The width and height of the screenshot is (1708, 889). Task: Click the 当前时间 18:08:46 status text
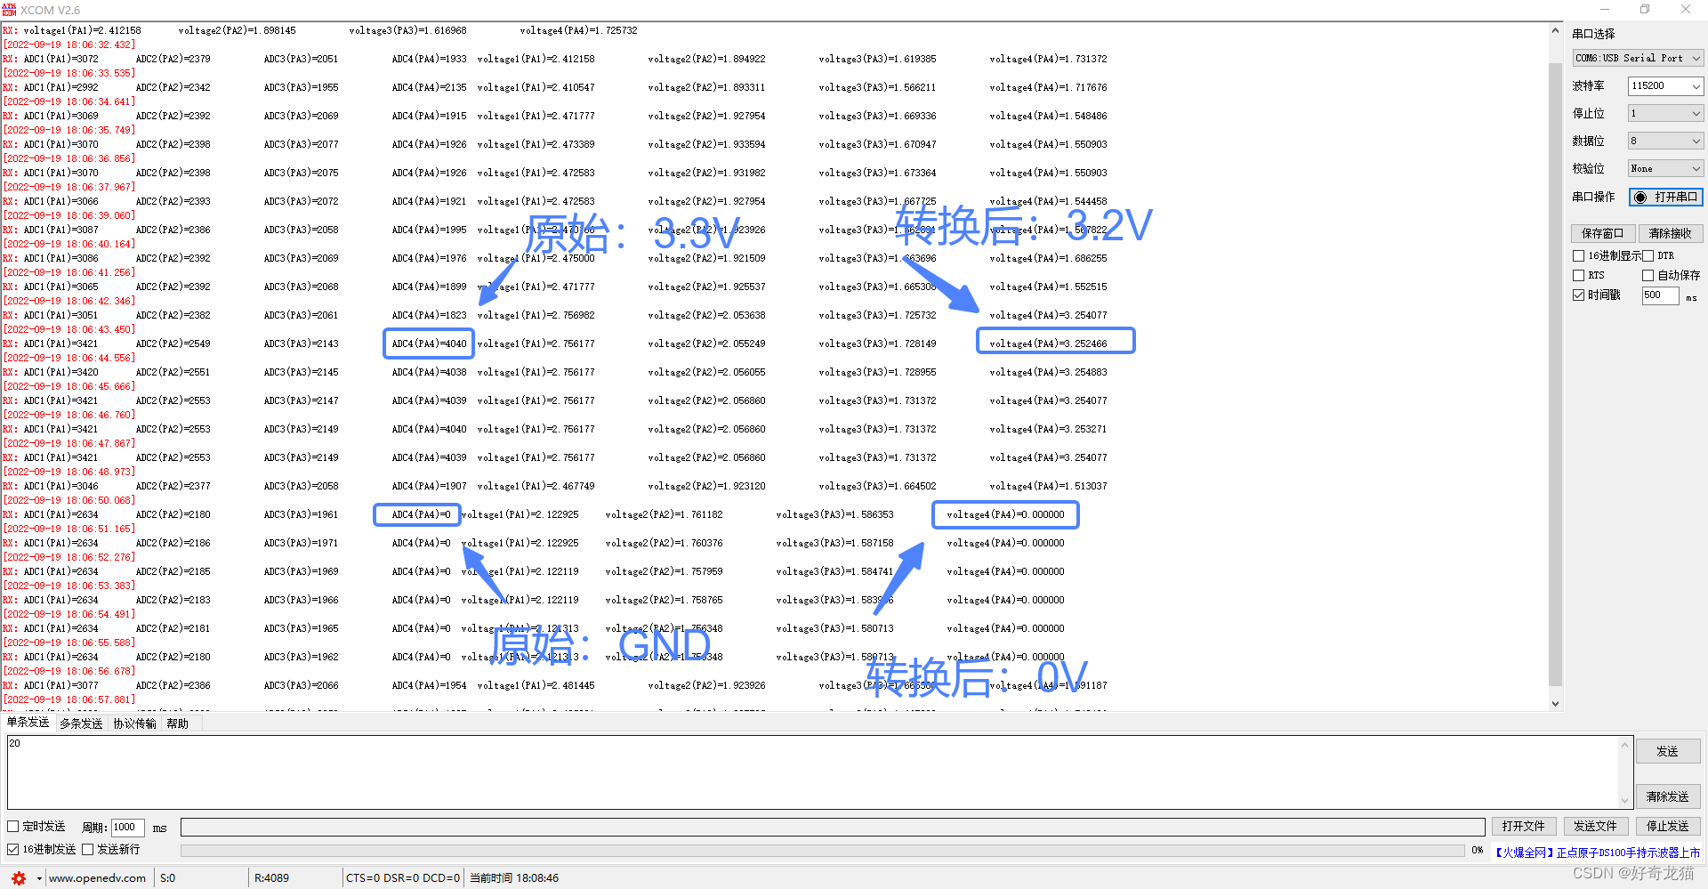point(514,878)
